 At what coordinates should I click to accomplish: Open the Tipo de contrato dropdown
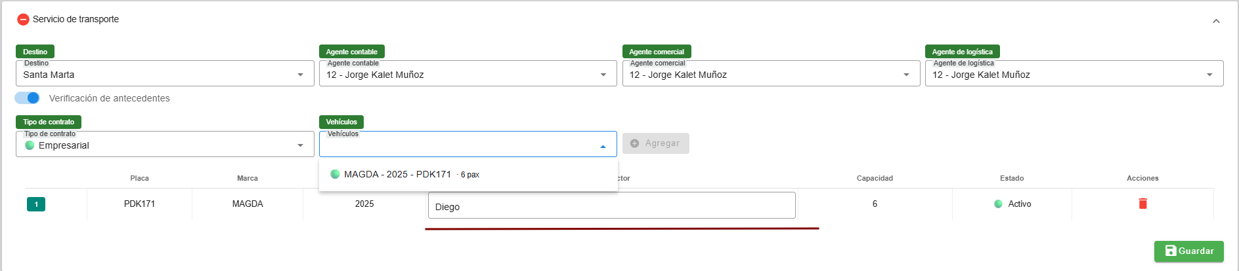coord(164,145)
